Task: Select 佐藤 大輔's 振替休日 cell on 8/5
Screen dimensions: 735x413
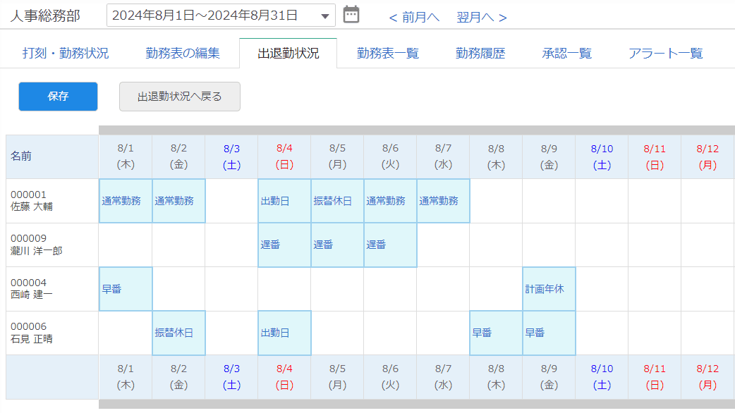Action: click(337, 201)
